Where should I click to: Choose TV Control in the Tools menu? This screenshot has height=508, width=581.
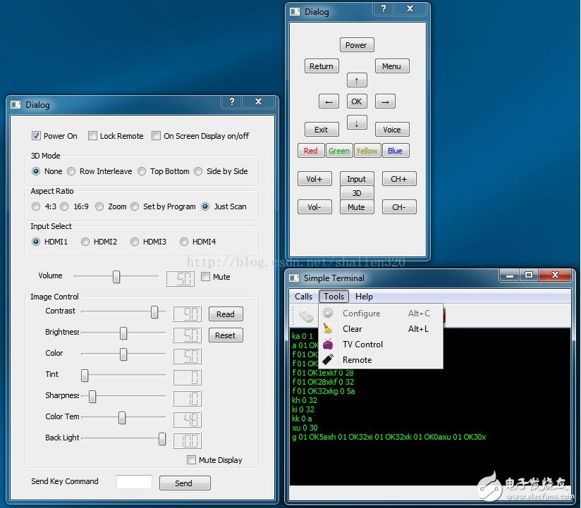coord(362,345)
